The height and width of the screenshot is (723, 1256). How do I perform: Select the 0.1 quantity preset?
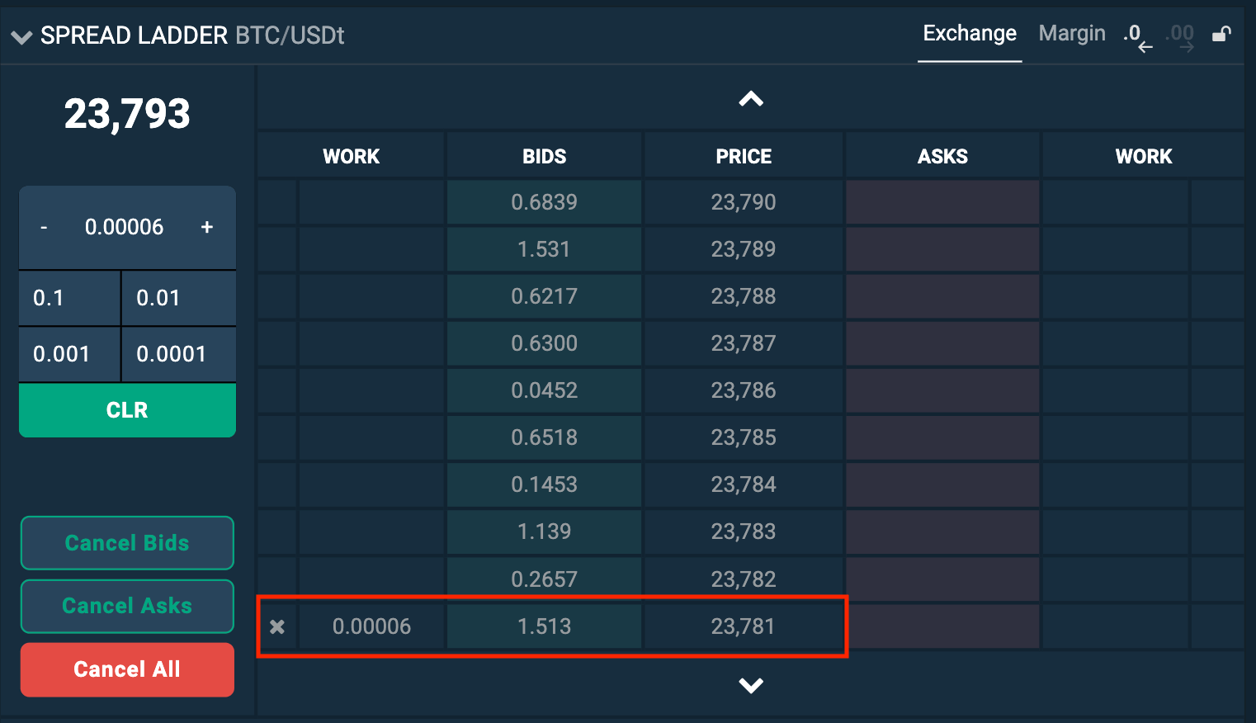tap(68, 298)
